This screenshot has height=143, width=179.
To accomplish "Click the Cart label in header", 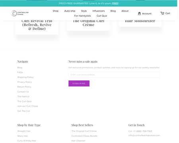I will pos(168,13).
